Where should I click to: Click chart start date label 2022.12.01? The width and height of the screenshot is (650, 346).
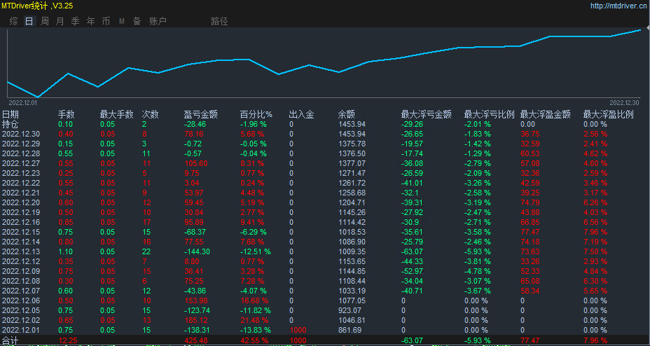pyautogui.click(x=23, y=102)
